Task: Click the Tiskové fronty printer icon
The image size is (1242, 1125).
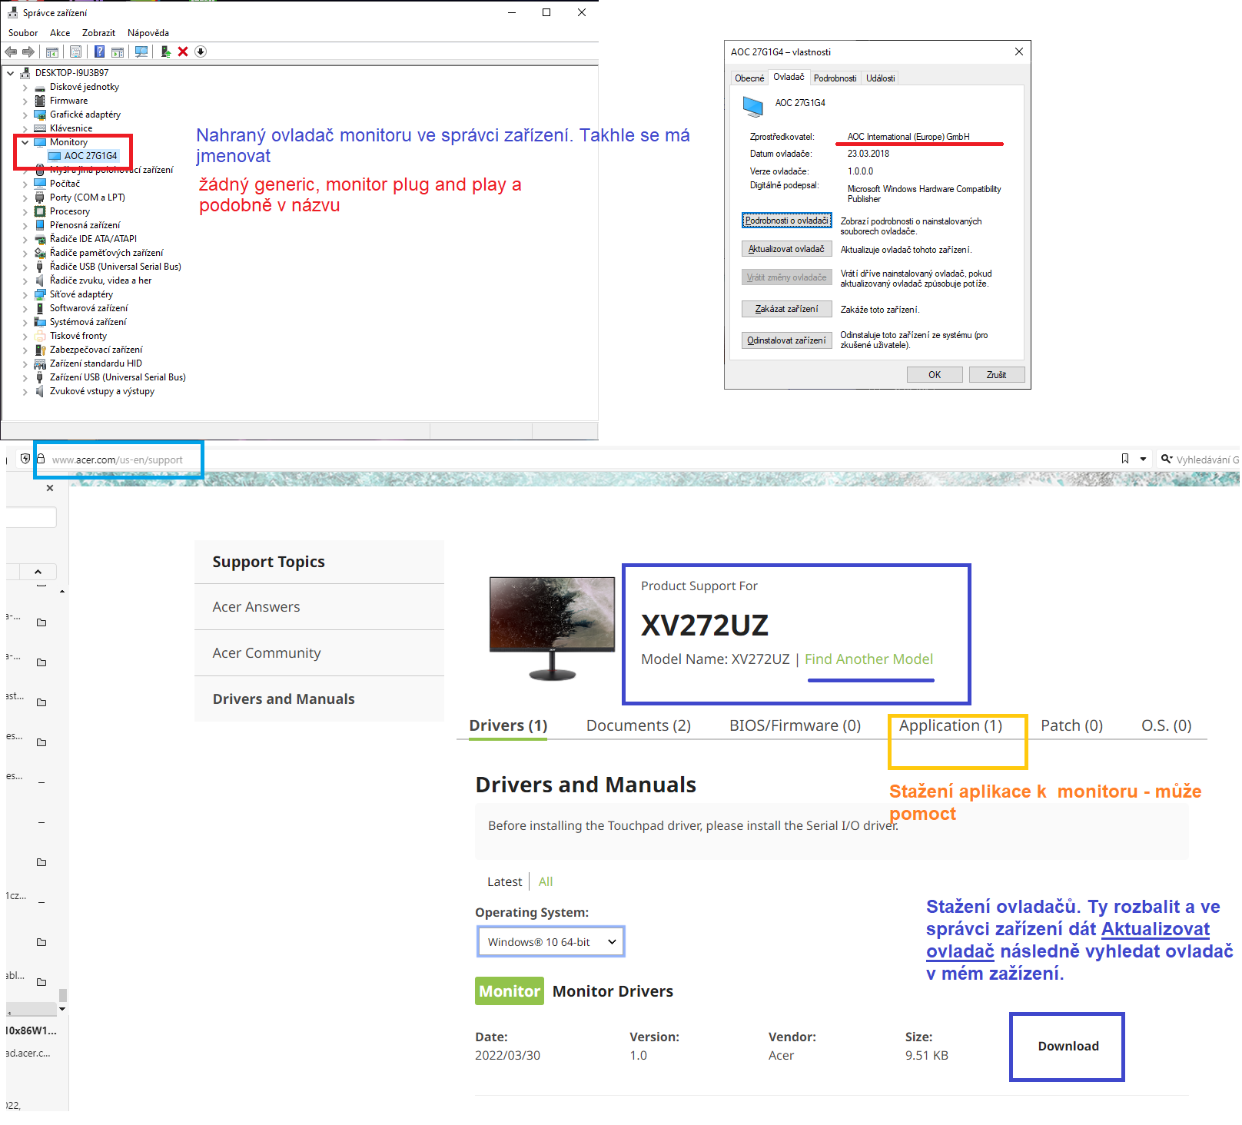Action: [40, 336]
